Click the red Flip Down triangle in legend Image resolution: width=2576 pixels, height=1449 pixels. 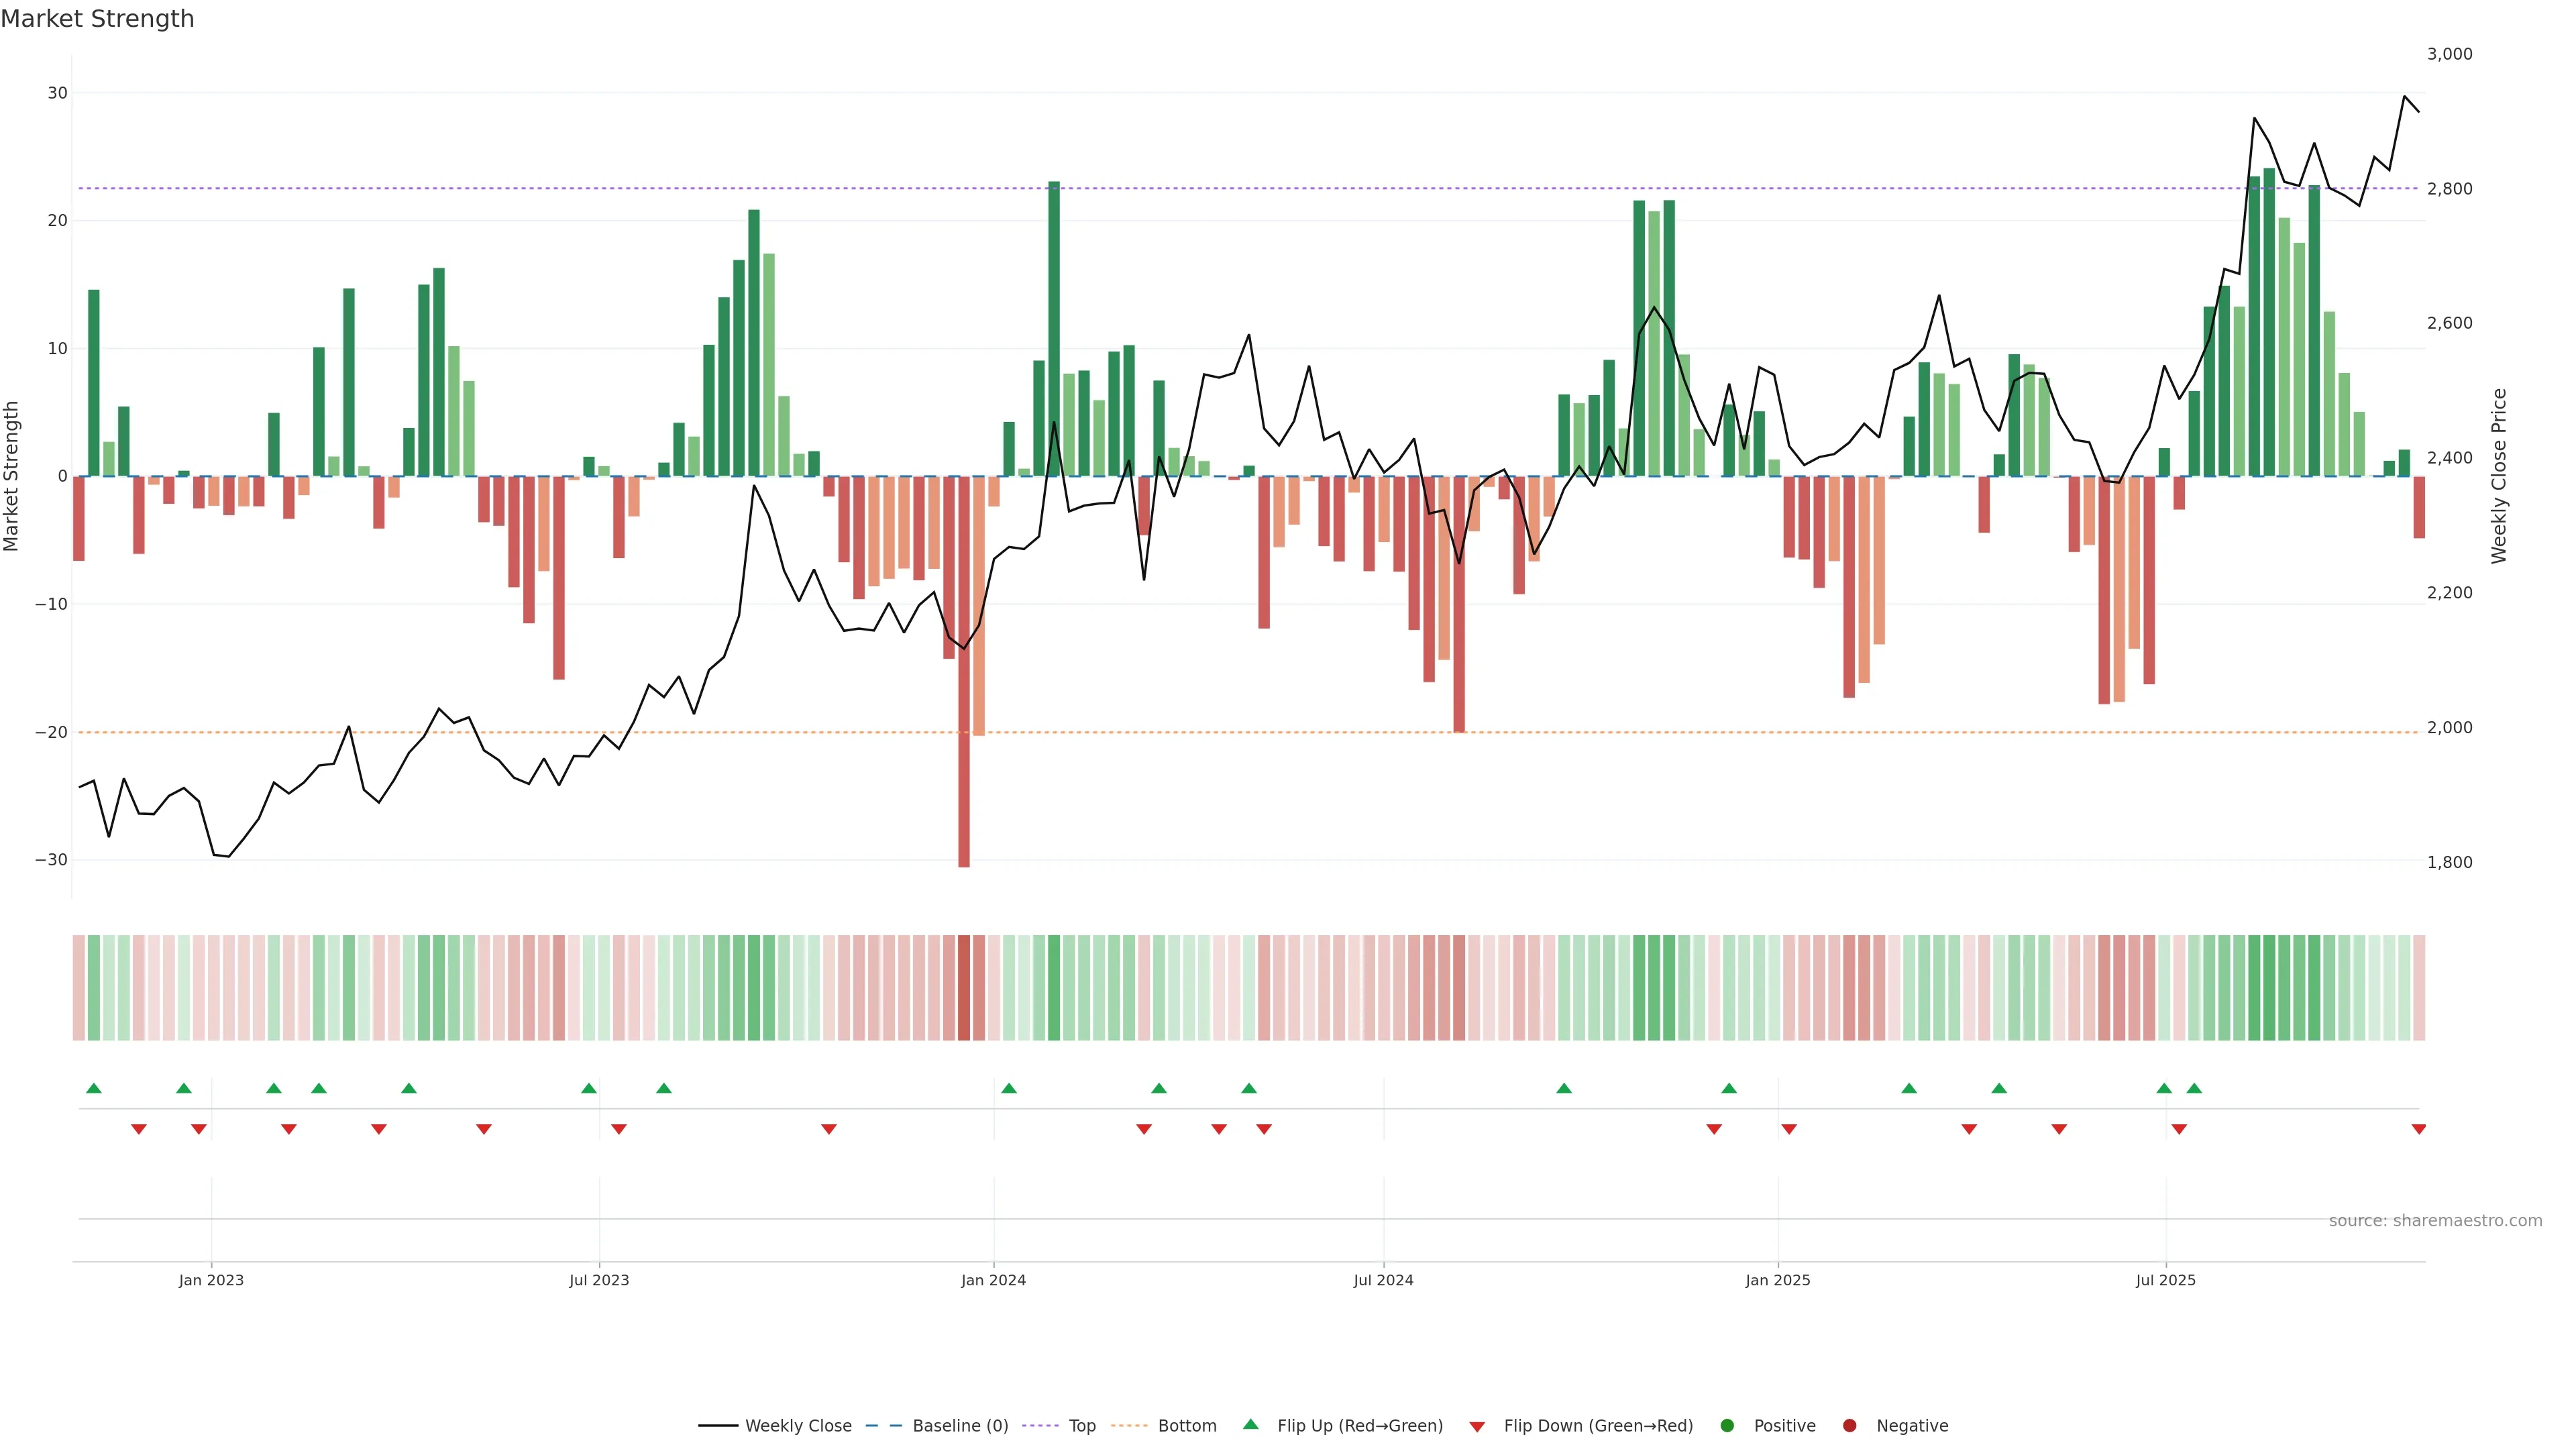coord(1476,1426)
